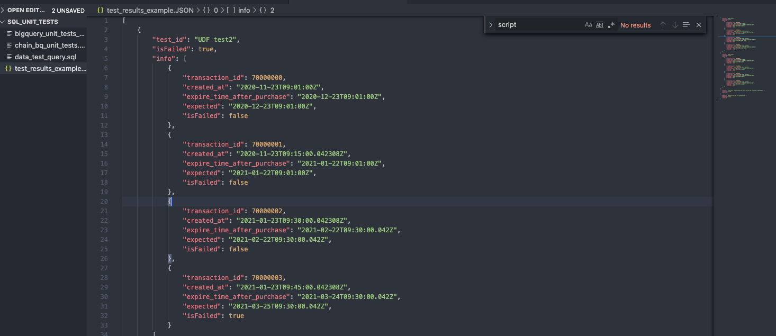Click expire_time_after_purchase key on line 9

[x=236, y=97]
